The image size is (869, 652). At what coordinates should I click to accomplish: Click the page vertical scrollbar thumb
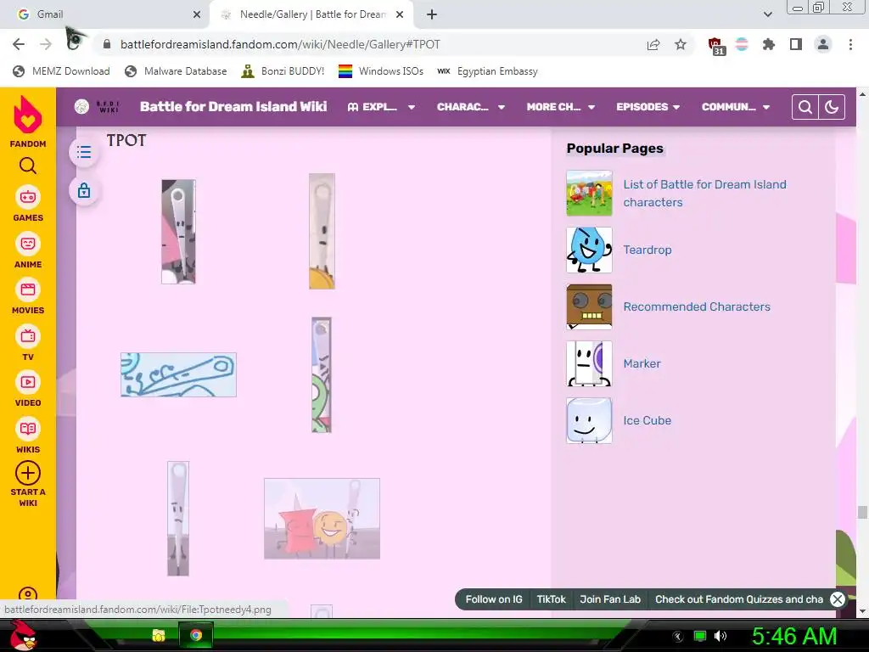pyautogui.click(x=862, y=512)
